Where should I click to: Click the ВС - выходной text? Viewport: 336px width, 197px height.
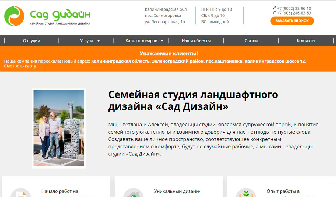click(215, 22)
